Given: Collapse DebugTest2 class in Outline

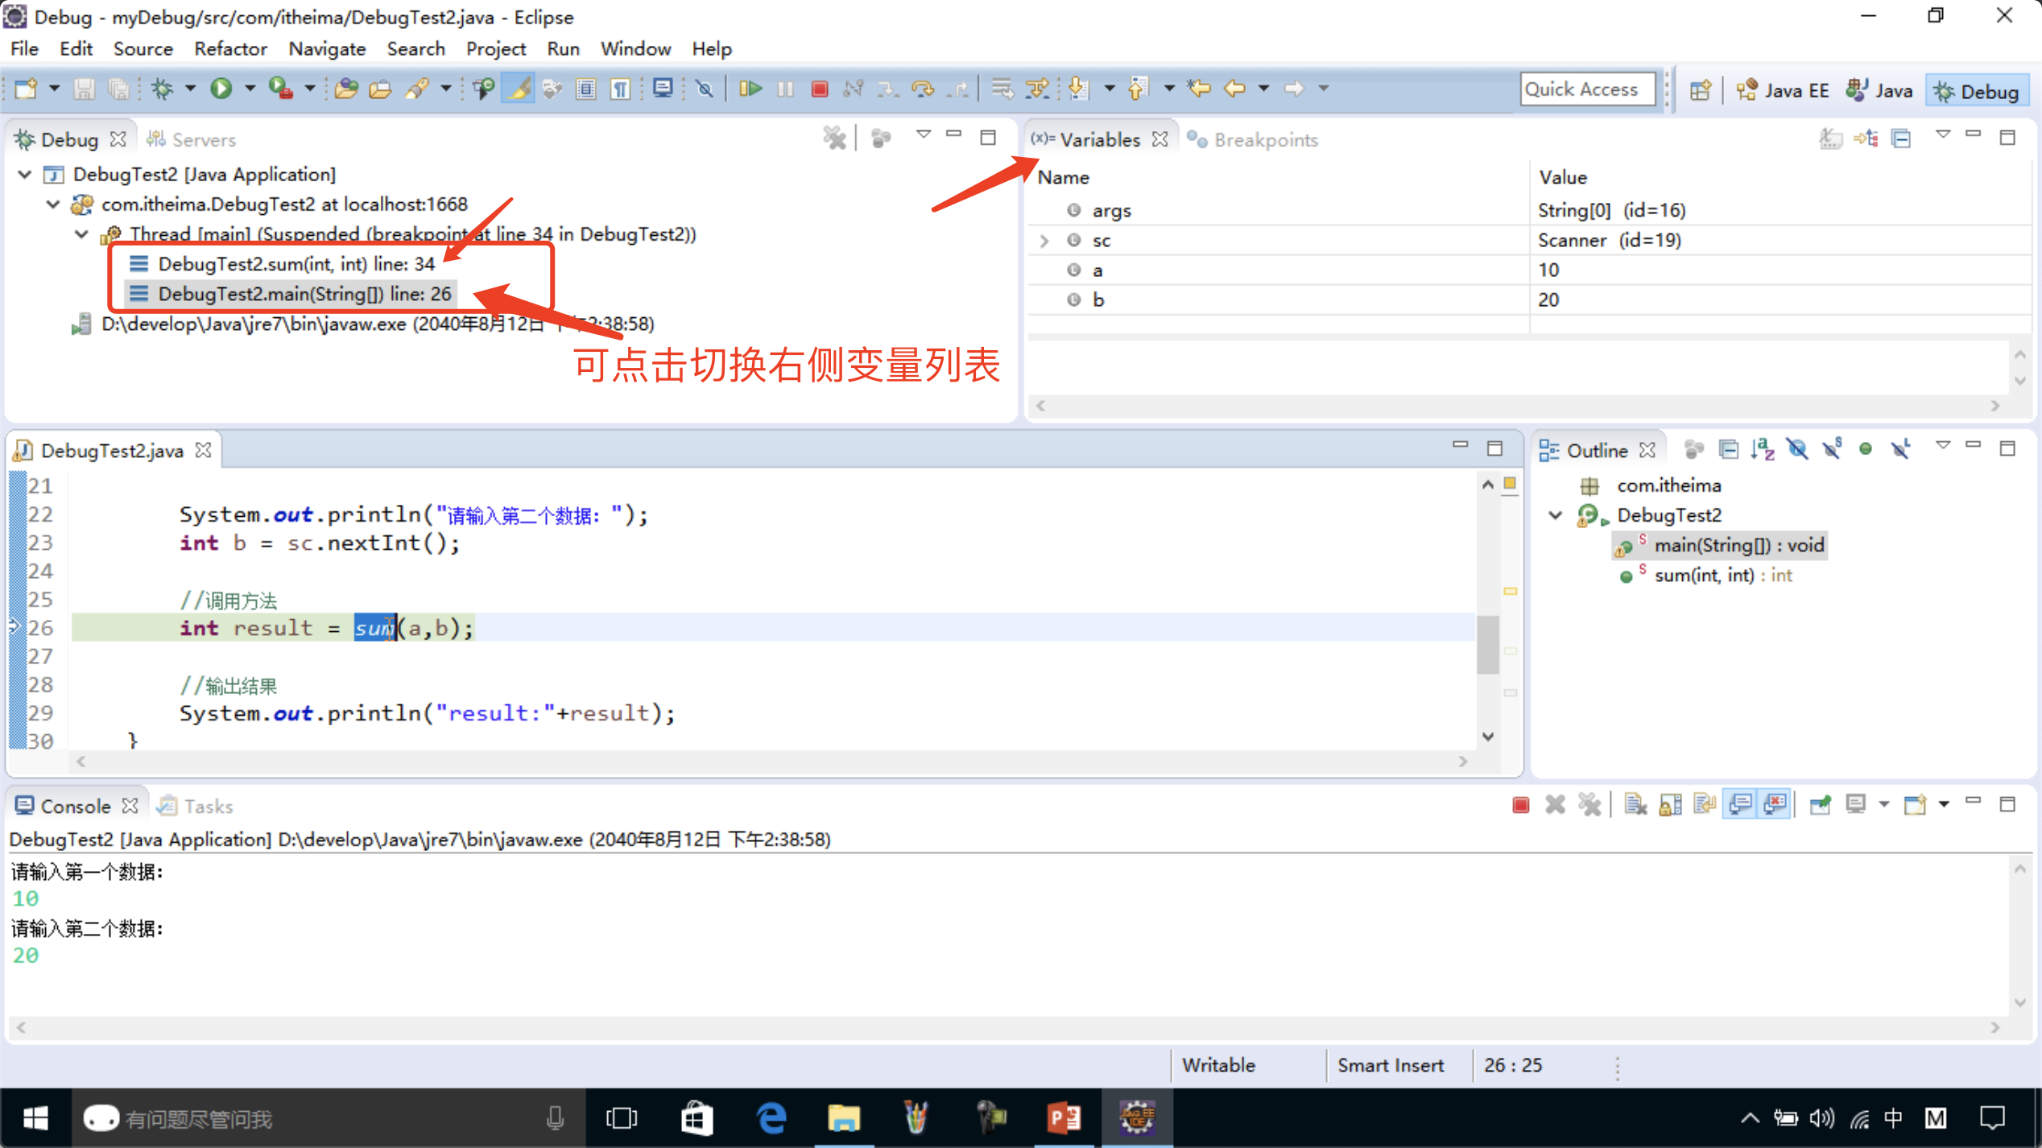Looking at the screenshot, I should tap(1556, 515).
